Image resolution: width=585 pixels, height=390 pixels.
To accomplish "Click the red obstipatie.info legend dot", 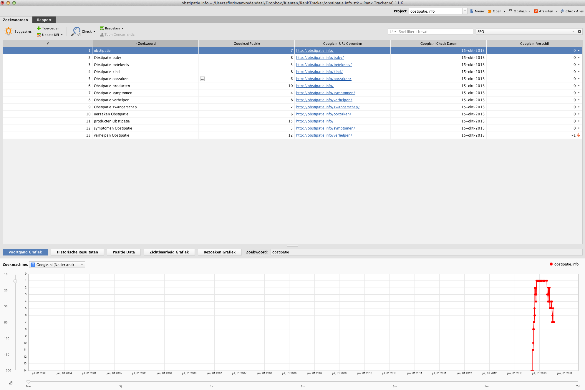I will 551,264.
